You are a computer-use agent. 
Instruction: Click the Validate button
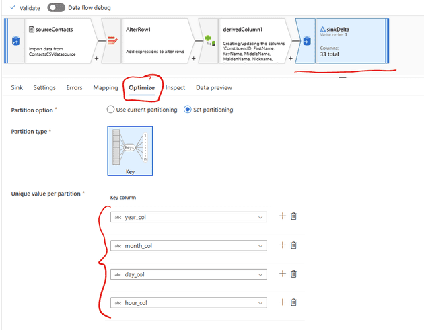24,7
